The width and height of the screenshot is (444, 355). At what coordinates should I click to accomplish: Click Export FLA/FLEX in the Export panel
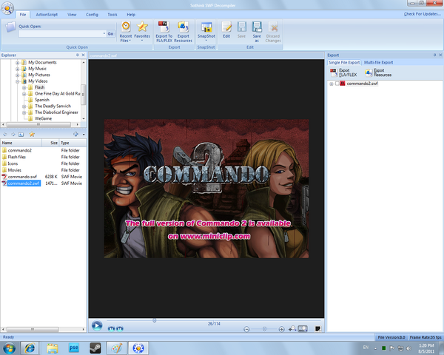point(343,72)
